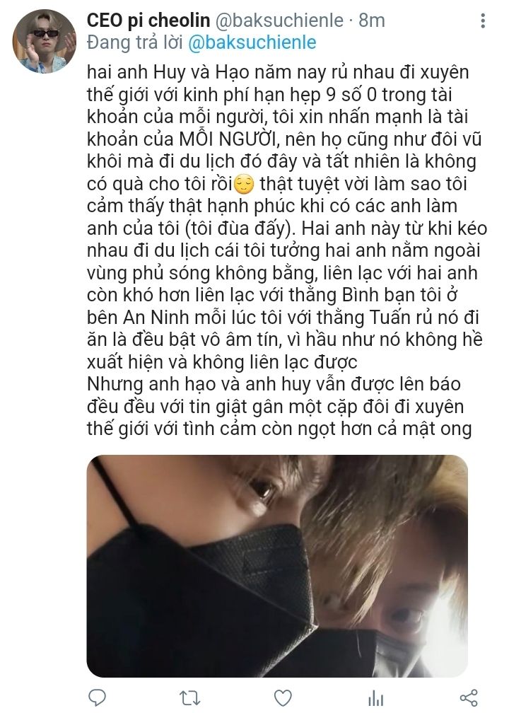
Task: Click the 8m timestamp
Action: 372,21
